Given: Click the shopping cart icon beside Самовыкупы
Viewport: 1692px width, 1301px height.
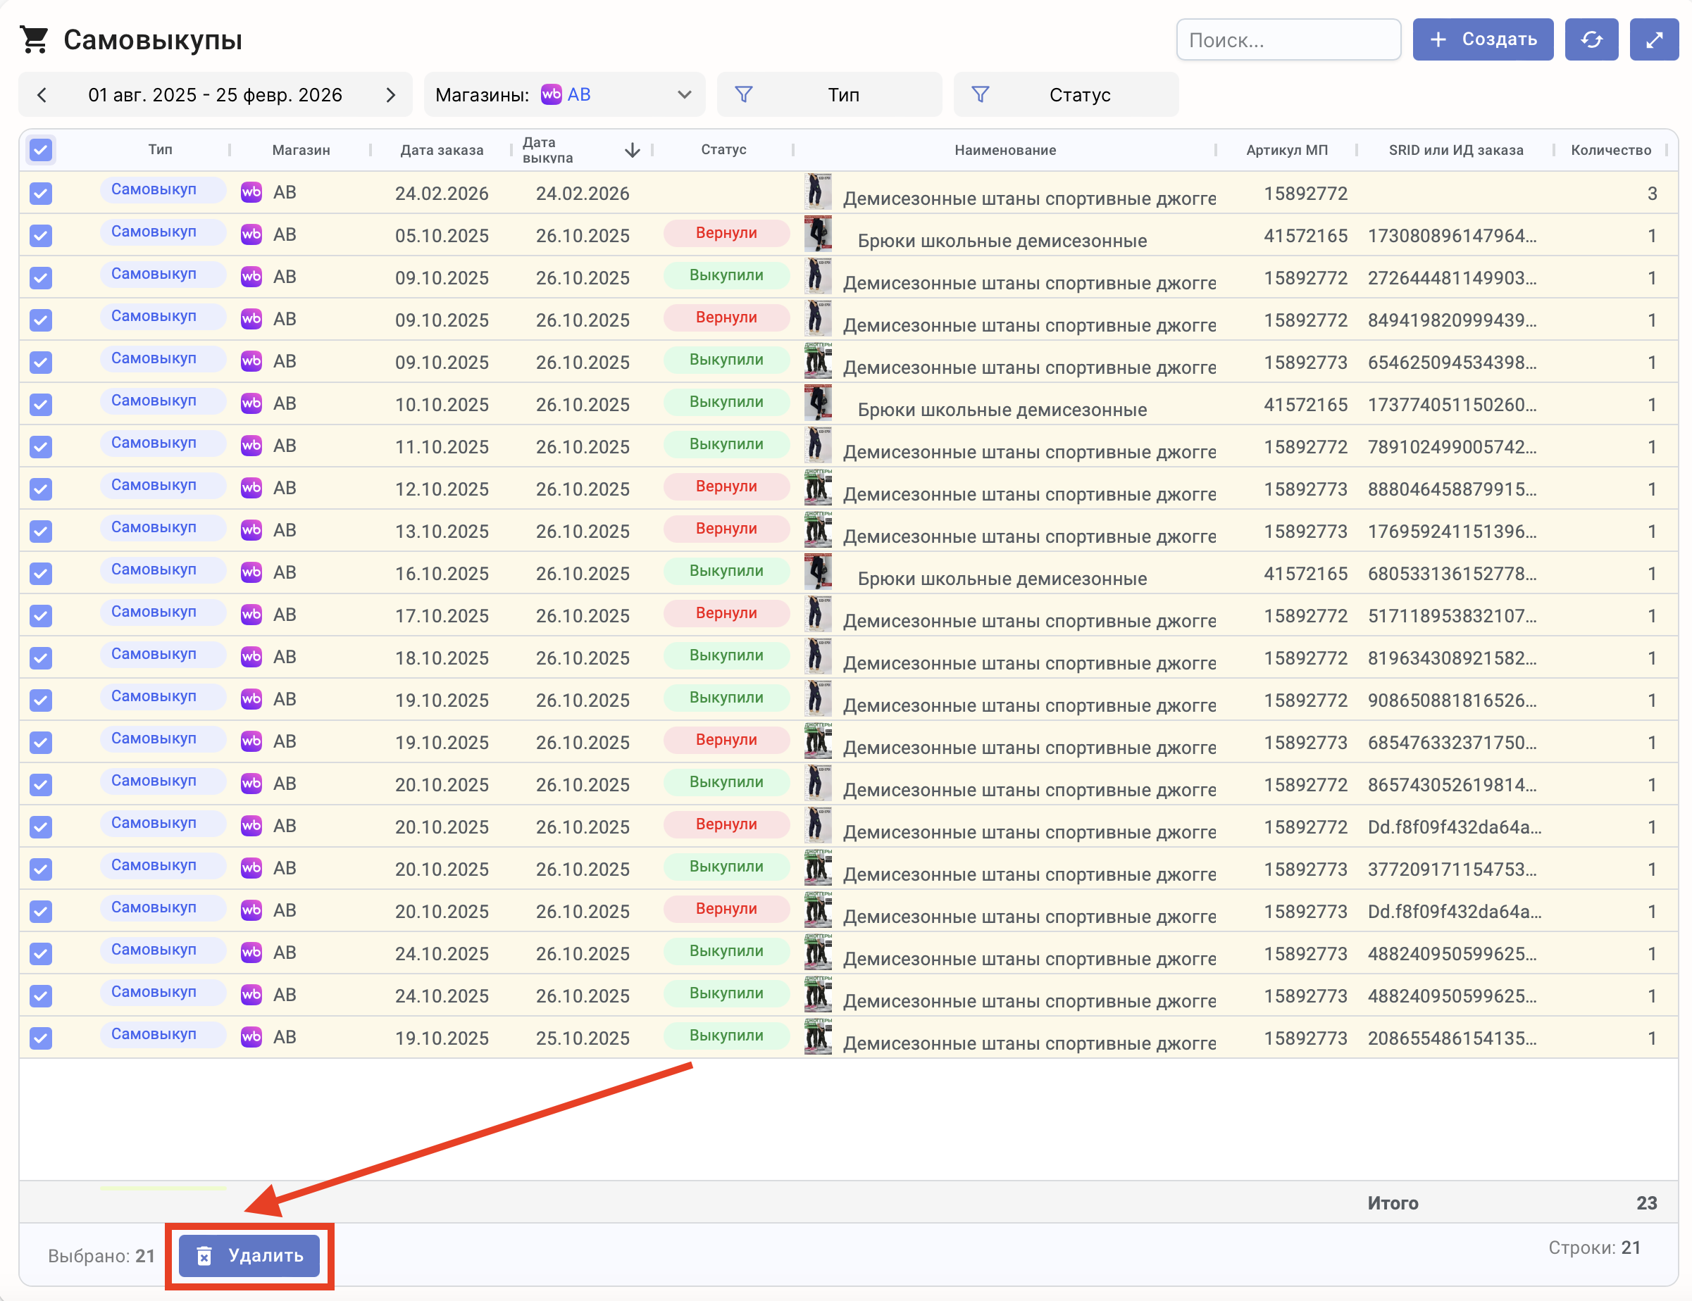Looking at the screenshot, I should tap(34, 39).
